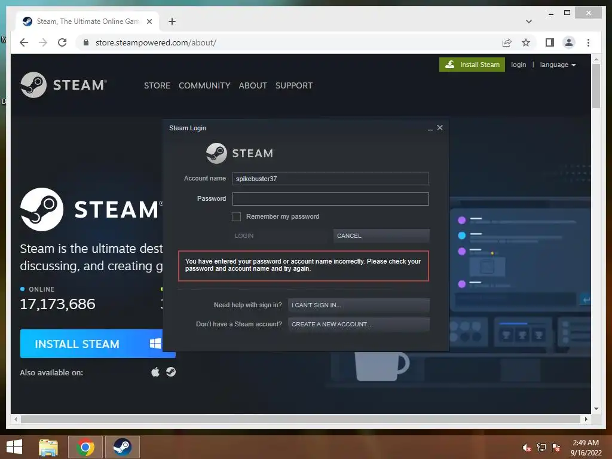Open the Chrome profile avatar
The image size is (612, 459).
coord(569,42)
